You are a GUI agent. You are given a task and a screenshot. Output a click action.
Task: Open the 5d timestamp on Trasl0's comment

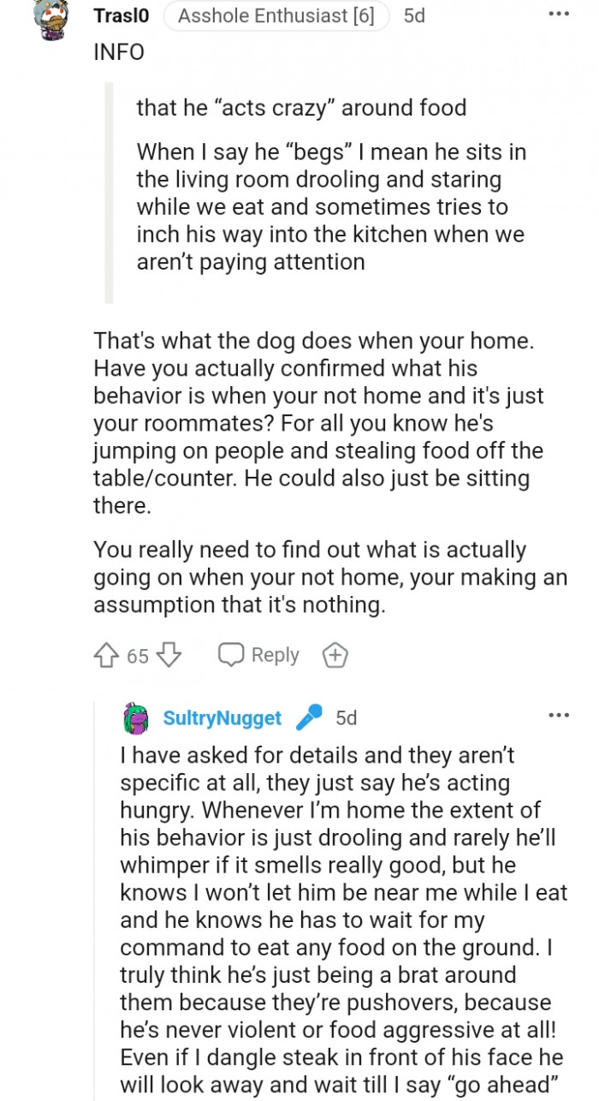pos(414,15)
